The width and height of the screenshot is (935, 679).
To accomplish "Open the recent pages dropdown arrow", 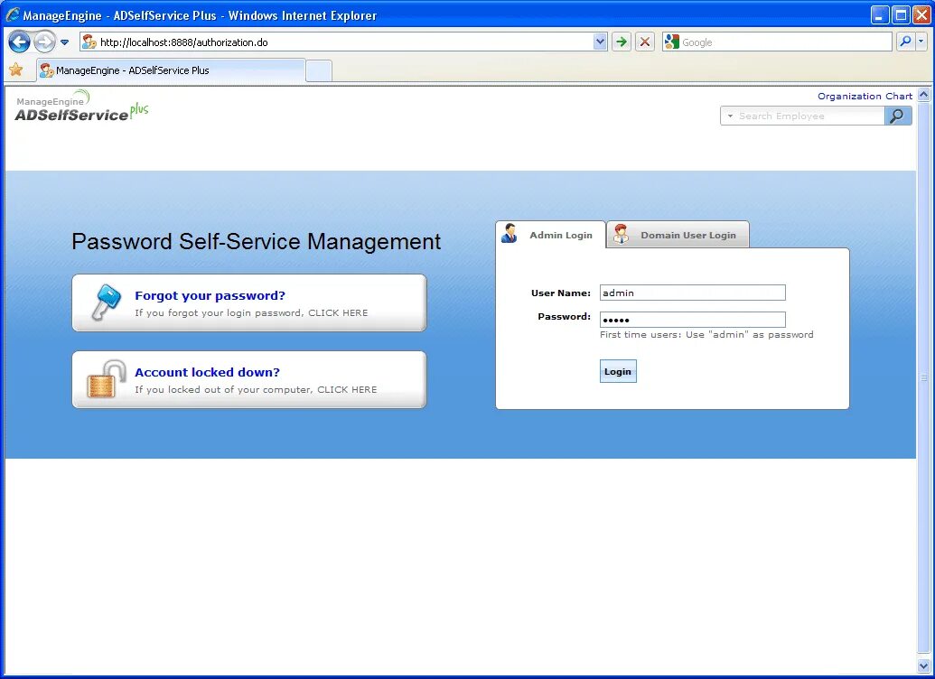I will pos(64,42).
